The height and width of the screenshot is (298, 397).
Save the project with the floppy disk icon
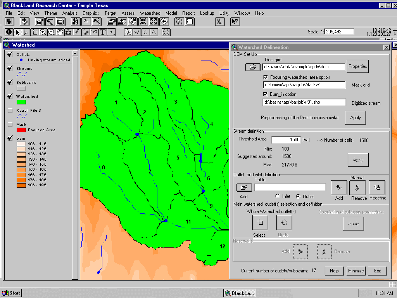pyautogui.click(x=9, y=22)
